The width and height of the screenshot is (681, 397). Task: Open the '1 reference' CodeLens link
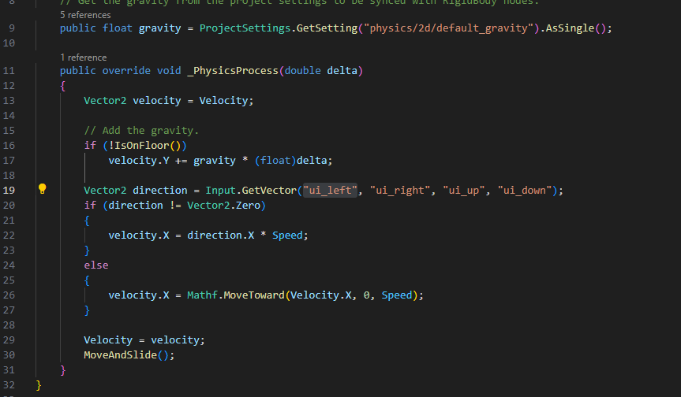[x=83, y=58]
